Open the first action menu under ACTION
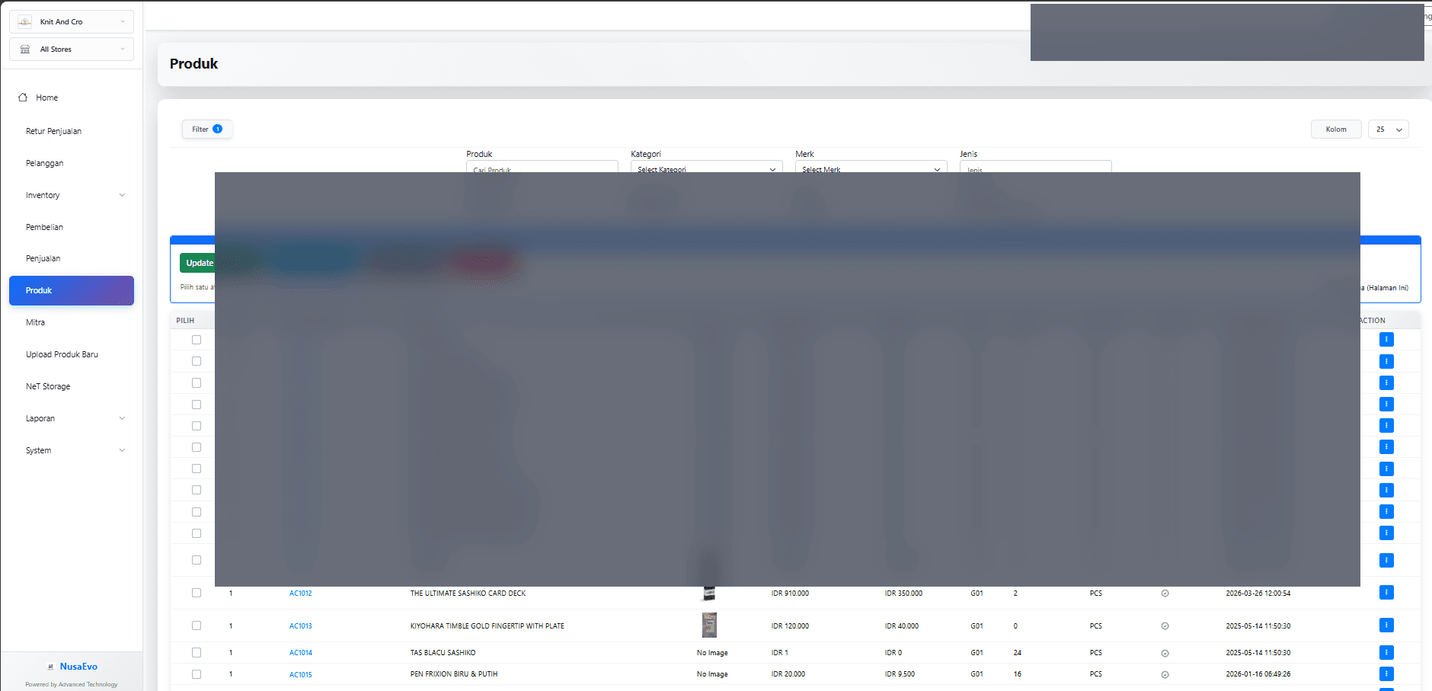Screen dimensions: 1432x691 [x=1386, y=339]
